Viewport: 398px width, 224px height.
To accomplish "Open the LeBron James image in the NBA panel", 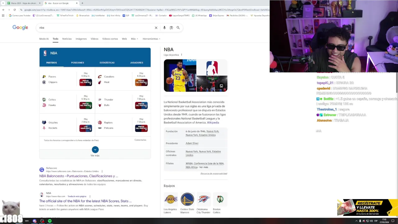I will (180, 76).
